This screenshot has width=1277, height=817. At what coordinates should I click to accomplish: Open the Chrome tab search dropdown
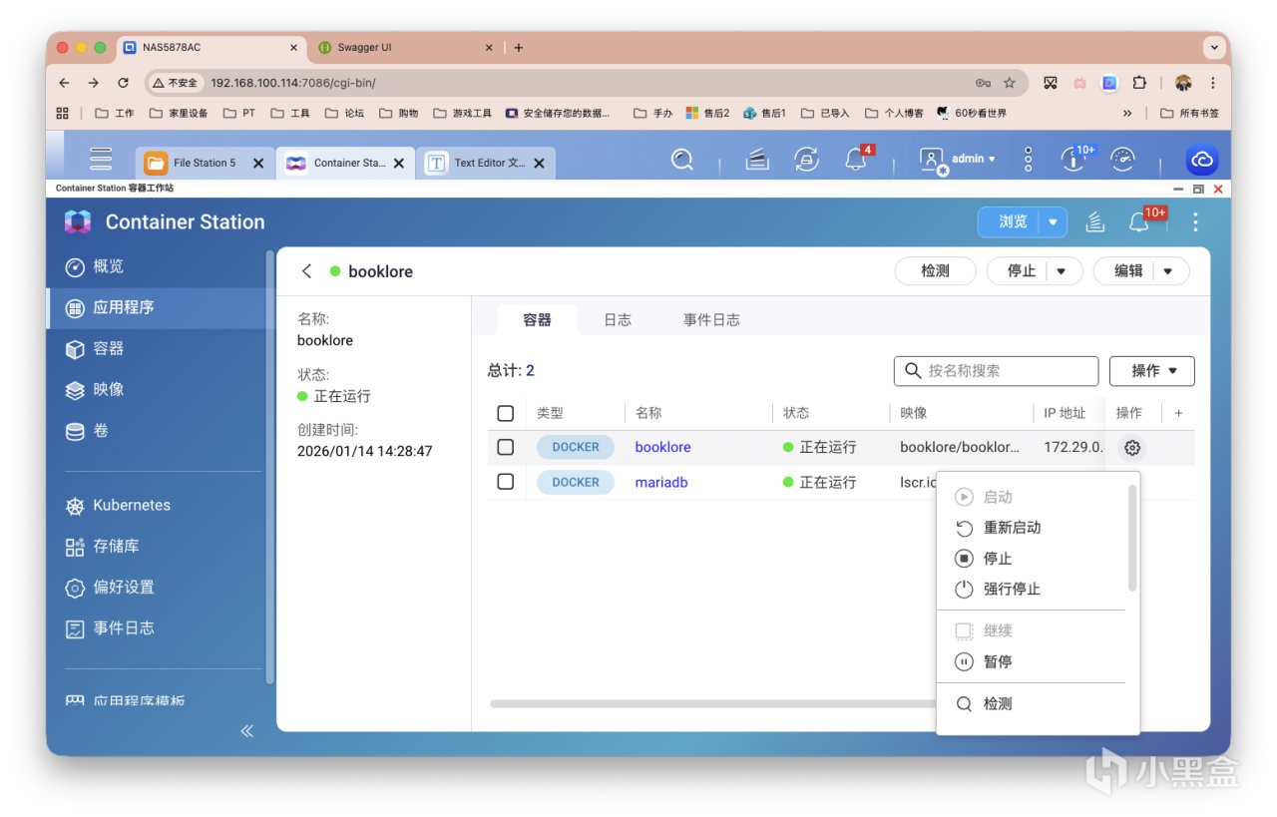(x=1214, y=48)
